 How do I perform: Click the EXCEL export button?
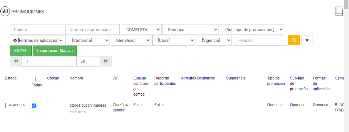click(x=21, y=51)
